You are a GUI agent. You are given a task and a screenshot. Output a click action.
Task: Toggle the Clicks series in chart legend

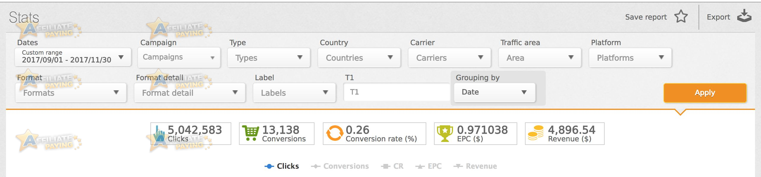(282, 166)
